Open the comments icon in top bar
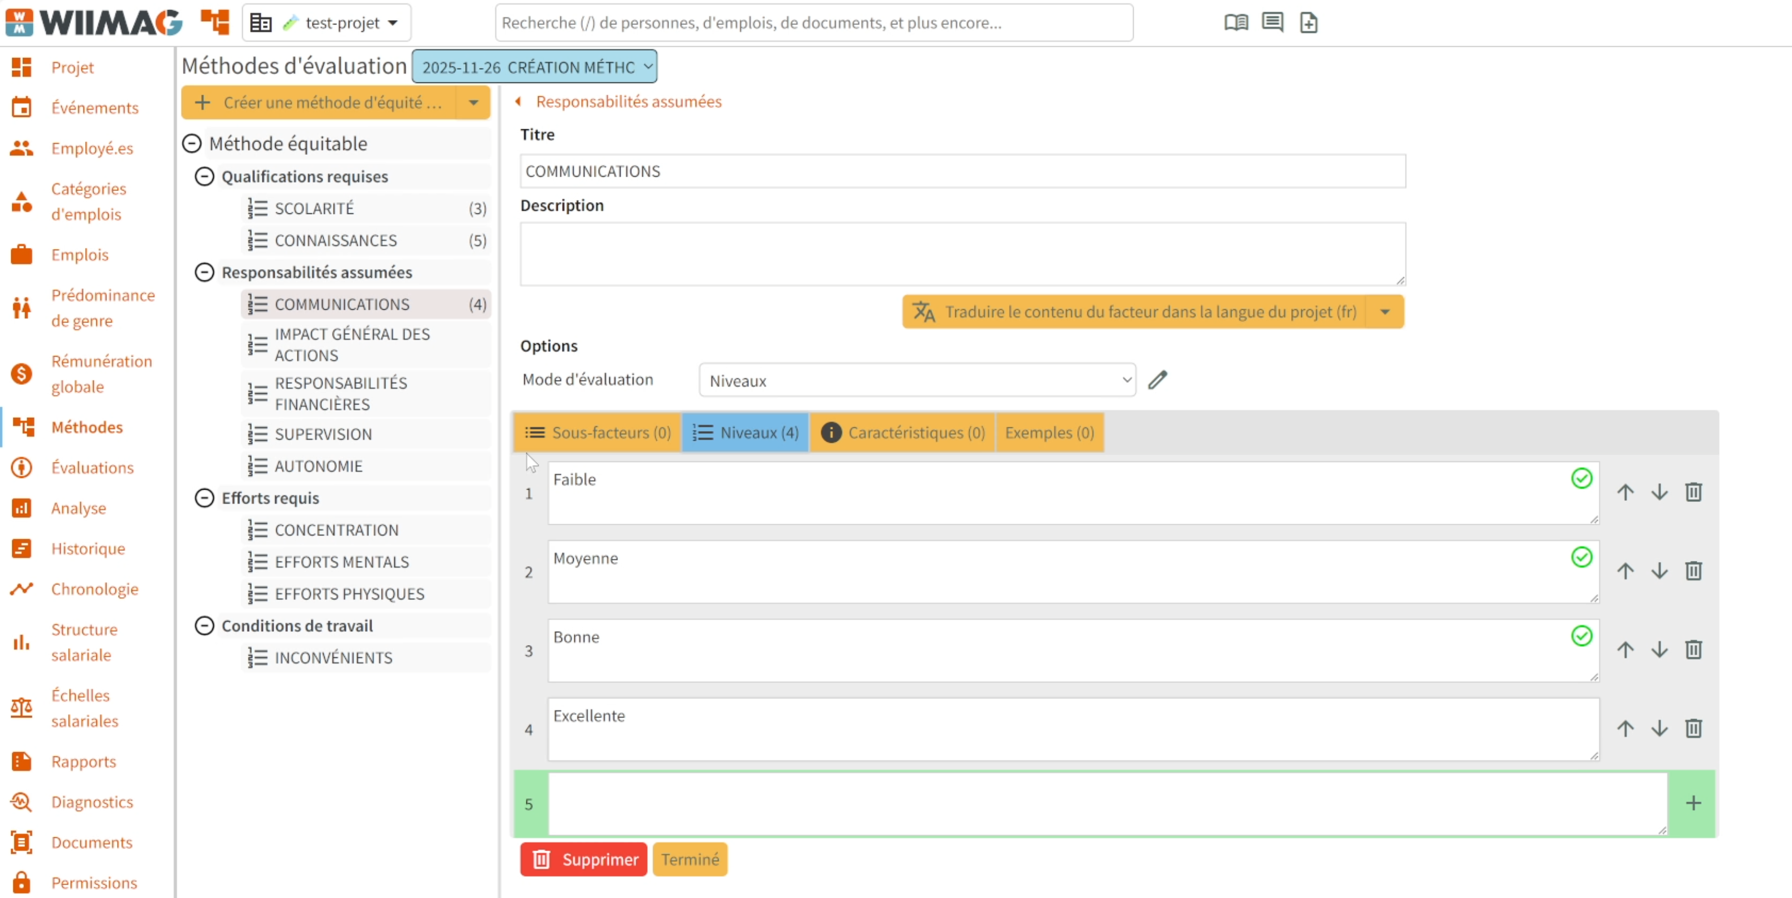Screen dimensions: 1792x898 1272,23
